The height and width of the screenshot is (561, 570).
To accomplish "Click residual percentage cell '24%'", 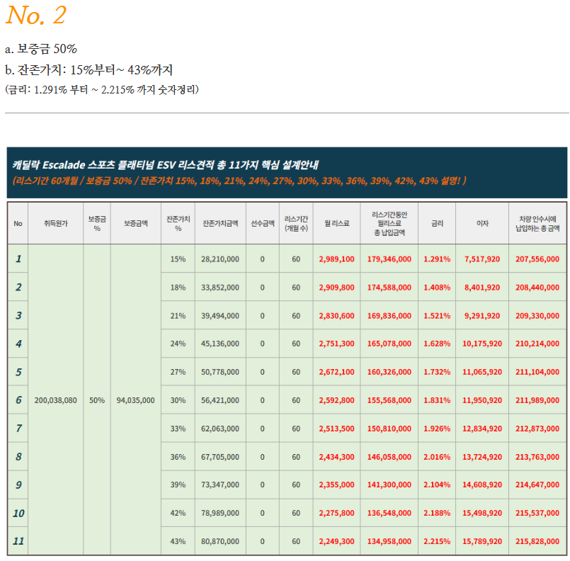I will click(x=178, y=344).
